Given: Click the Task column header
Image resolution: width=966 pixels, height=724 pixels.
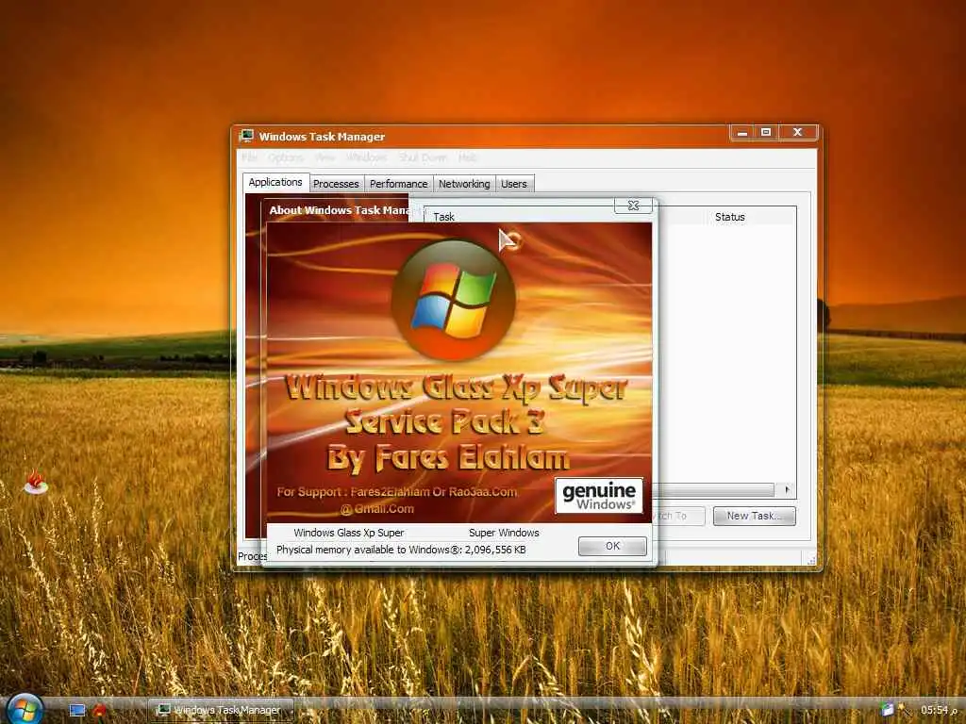Looking at the screenshot, I should click(x=443, y=217).
